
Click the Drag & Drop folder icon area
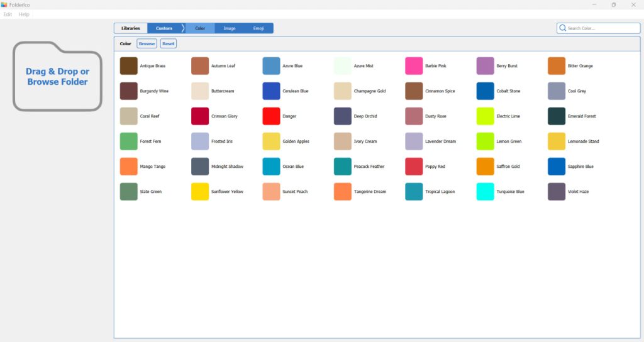(x=57, y=77)
